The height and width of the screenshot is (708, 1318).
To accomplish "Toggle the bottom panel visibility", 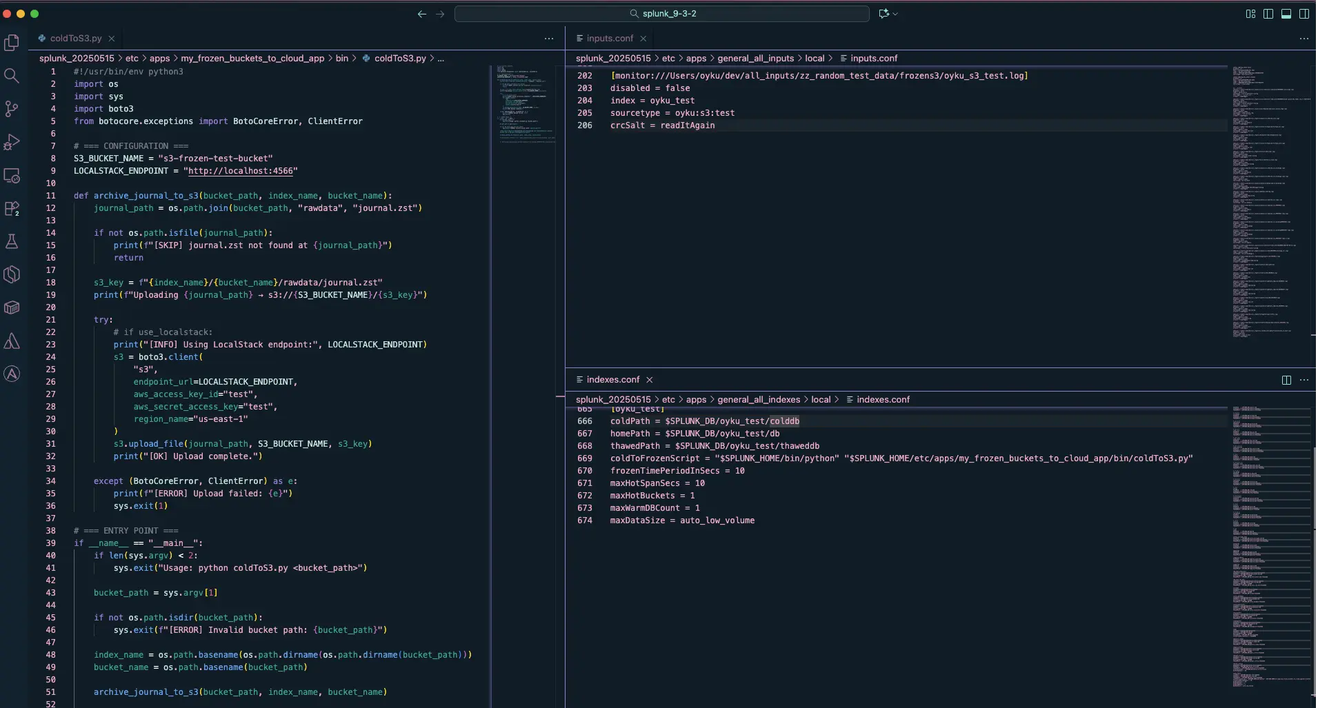I will [x=1286, y=14].
